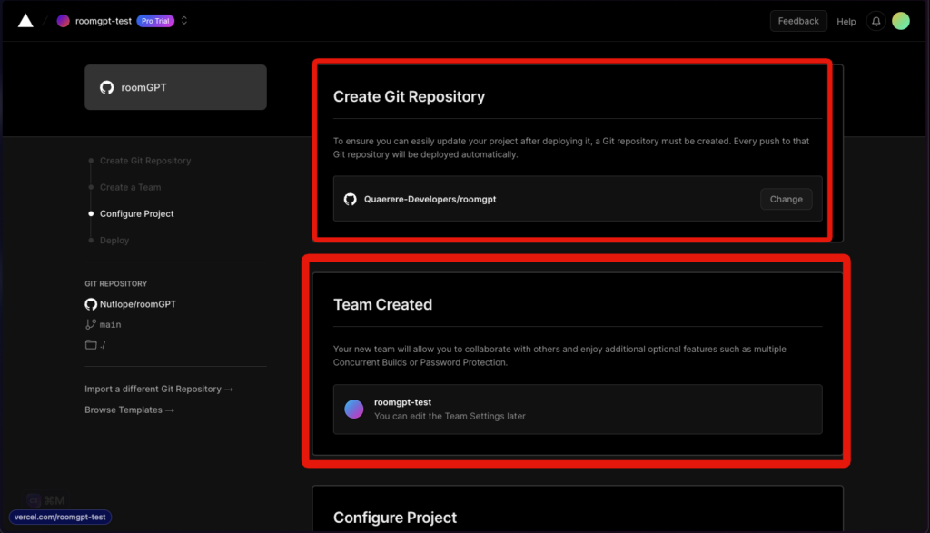Click the GitHub icon on roomGPT card
The width and height of the screenshot is (930, 533).
[x=106, y=88]
